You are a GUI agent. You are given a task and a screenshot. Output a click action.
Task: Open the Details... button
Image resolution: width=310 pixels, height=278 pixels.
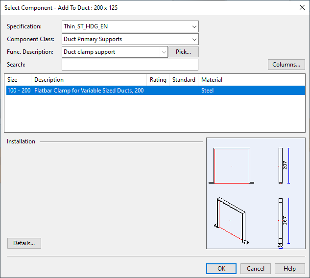(x=24, y=243)
